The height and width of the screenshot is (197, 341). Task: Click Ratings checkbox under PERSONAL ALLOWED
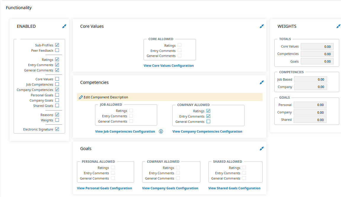113,167
